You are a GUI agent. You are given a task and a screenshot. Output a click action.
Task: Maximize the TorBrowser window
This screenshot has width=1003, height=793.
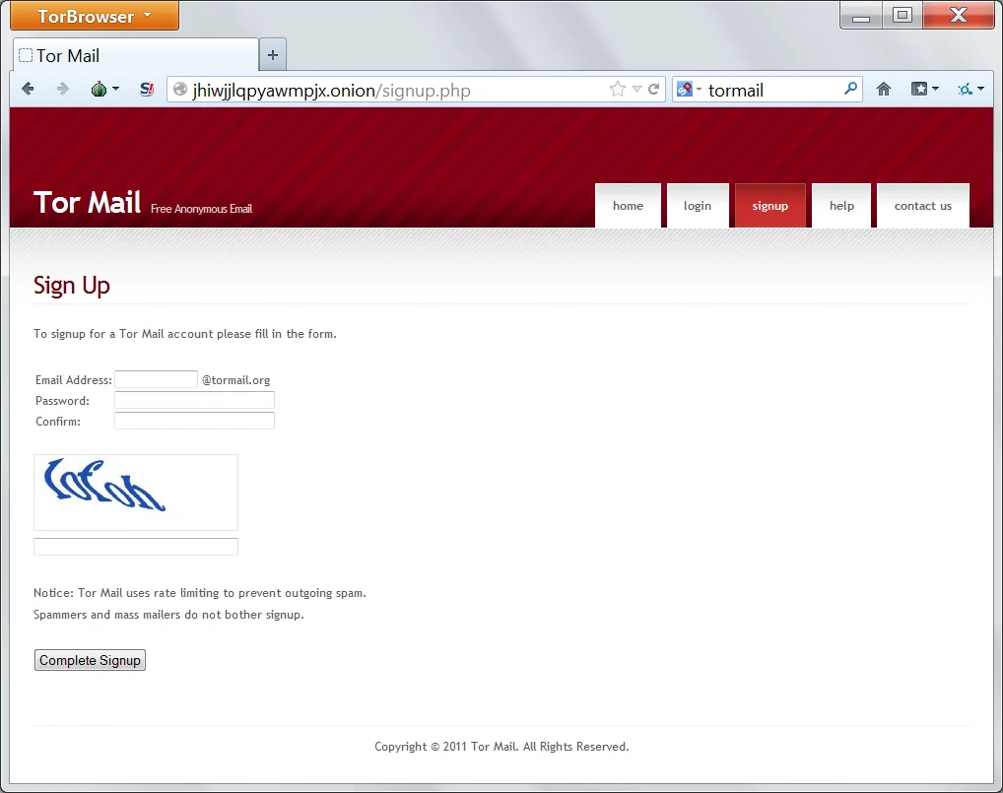[903, 16]
